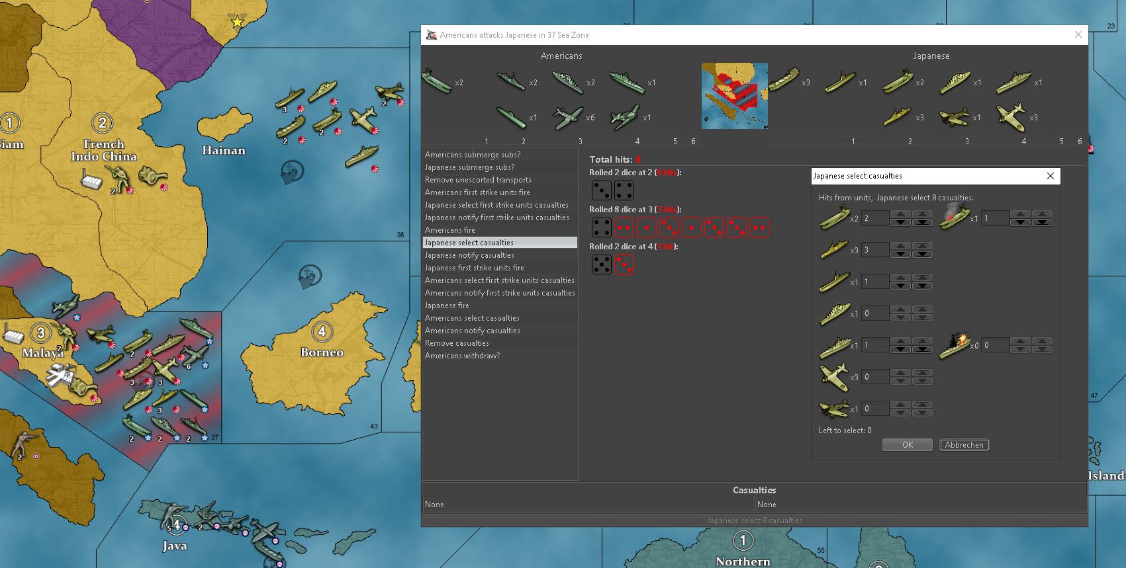The width and height of the screenshot is (1126, 568).
Task: Select the 'Americans submerge subs?' step
Action: (500, 155)
